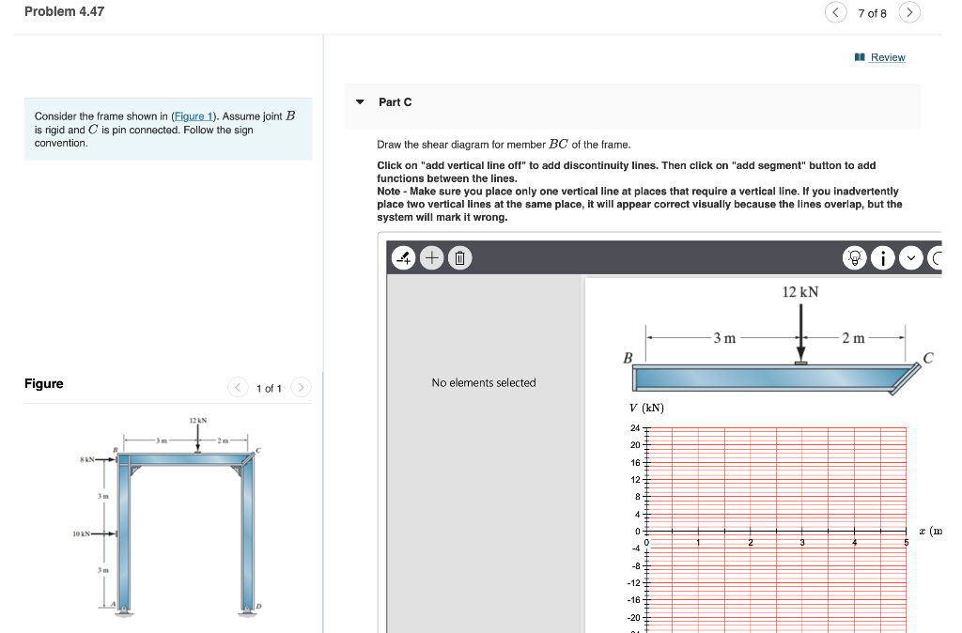Go to previous problem arrow
Screen dimensions: 962x633
point(835,12)
